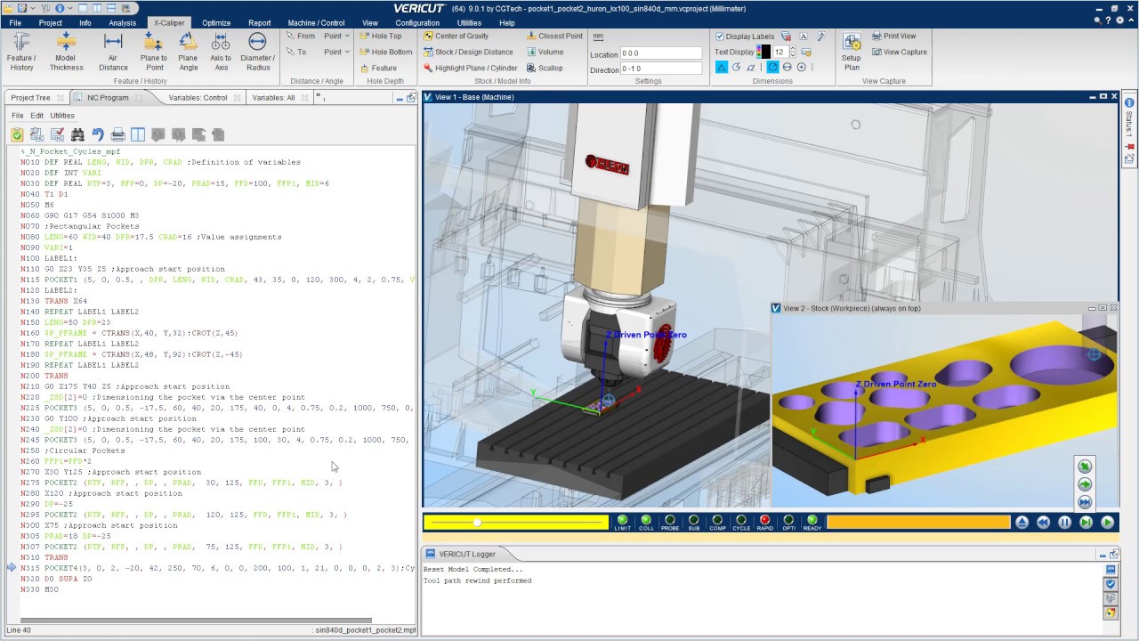Click the orange progress bar
This screenshot has height=641, width=1139.
(918, 523)
